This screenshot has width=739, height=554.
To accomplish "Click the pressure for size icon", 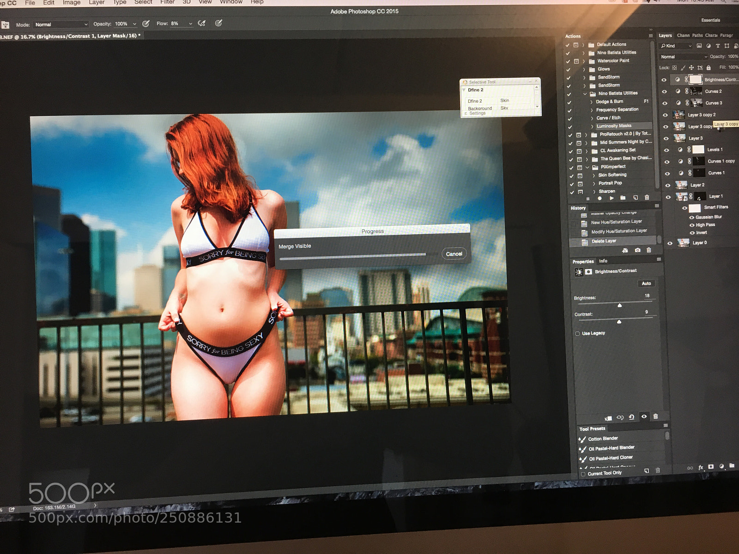I will coord(218,23).
